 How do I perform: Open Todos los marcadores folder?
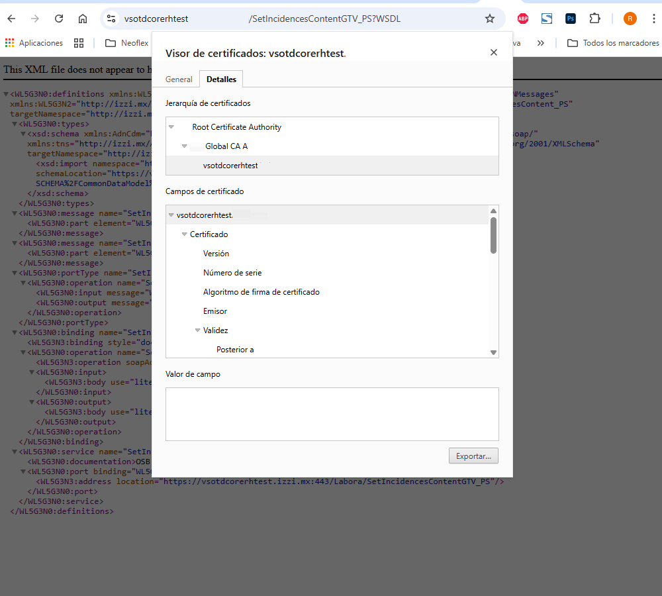click(613, 43)
